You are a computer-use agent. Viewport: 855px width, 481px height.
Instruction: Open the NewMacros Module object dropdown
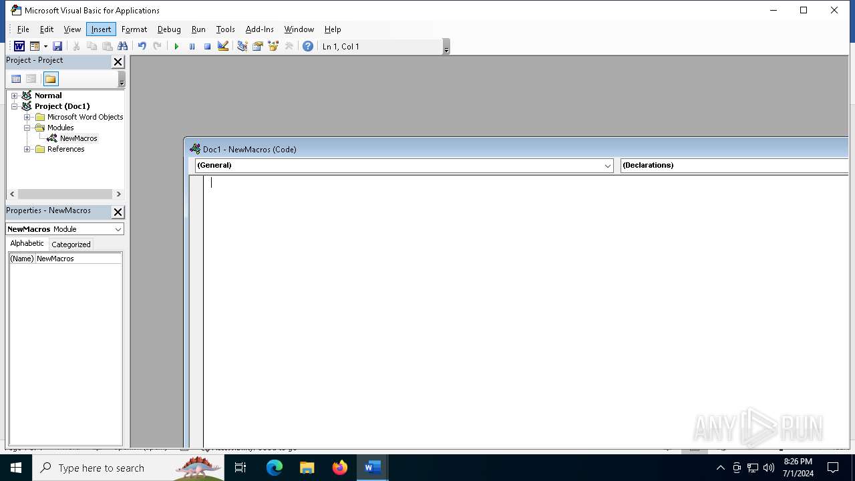coord(118,229)
